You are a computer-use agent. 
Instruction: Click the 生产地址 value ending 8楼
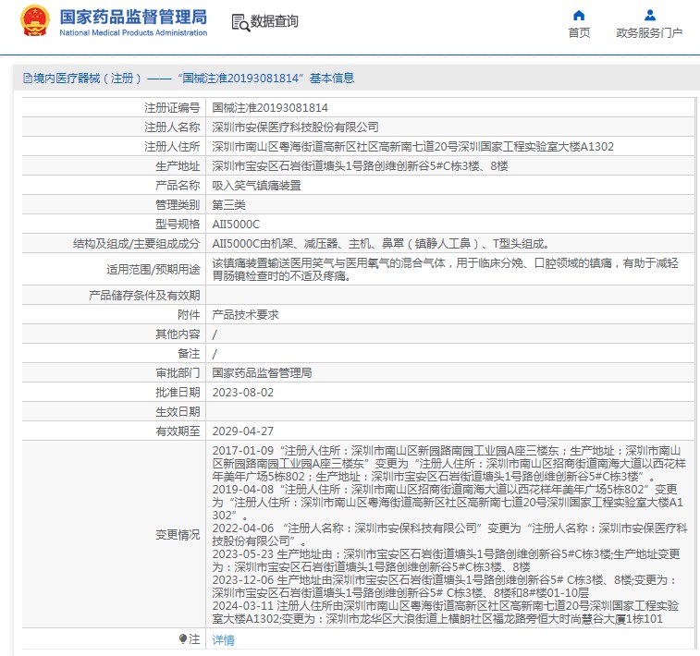pyautogui.click(x=361, y=166)
